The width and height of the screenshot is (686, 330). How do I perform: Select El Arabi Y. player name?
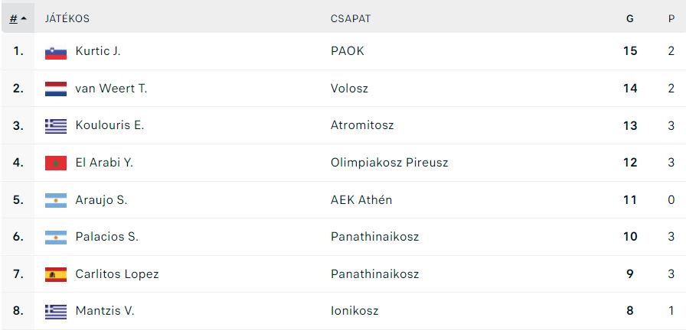pyautogui.click(x=104, y=163)
